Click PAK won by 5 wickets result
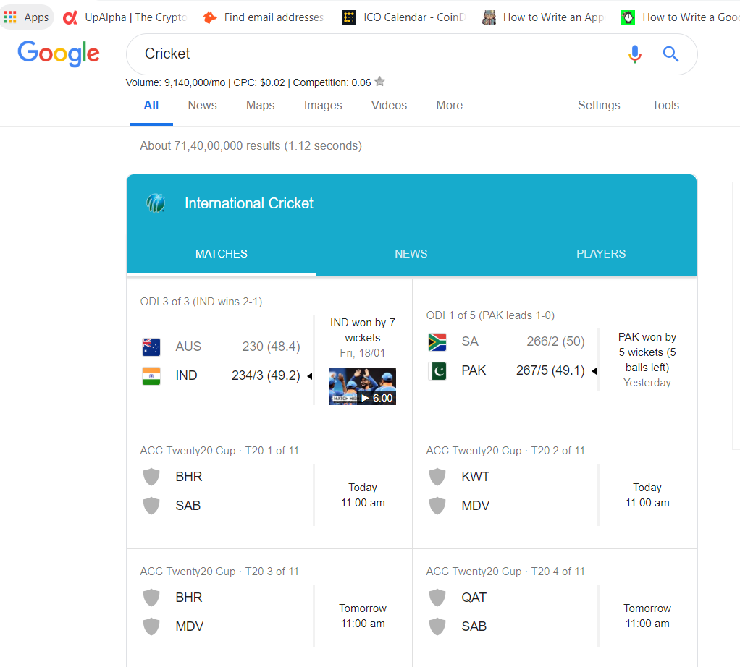Viewport: 740px width, 667px height. [647, 352]
